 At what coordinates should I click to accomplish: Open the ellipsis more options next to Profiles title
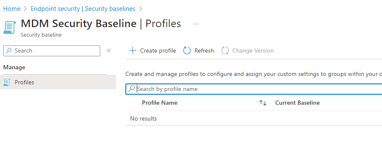pyautogui.click(x=196, y=24)
